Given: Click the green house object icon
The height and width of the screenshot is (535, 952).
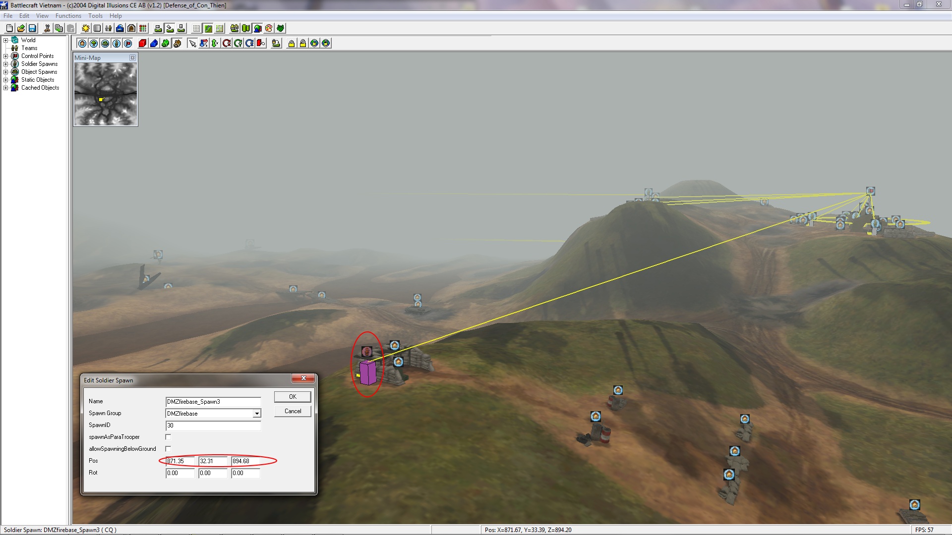Looking at the screenshot, I should pos(165,43).
